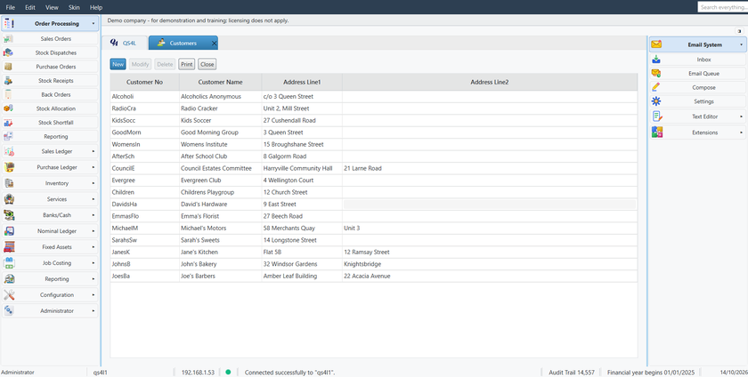748x377 pixels.
Task: Click the Compose pencil icon
Action: [656, 87]
